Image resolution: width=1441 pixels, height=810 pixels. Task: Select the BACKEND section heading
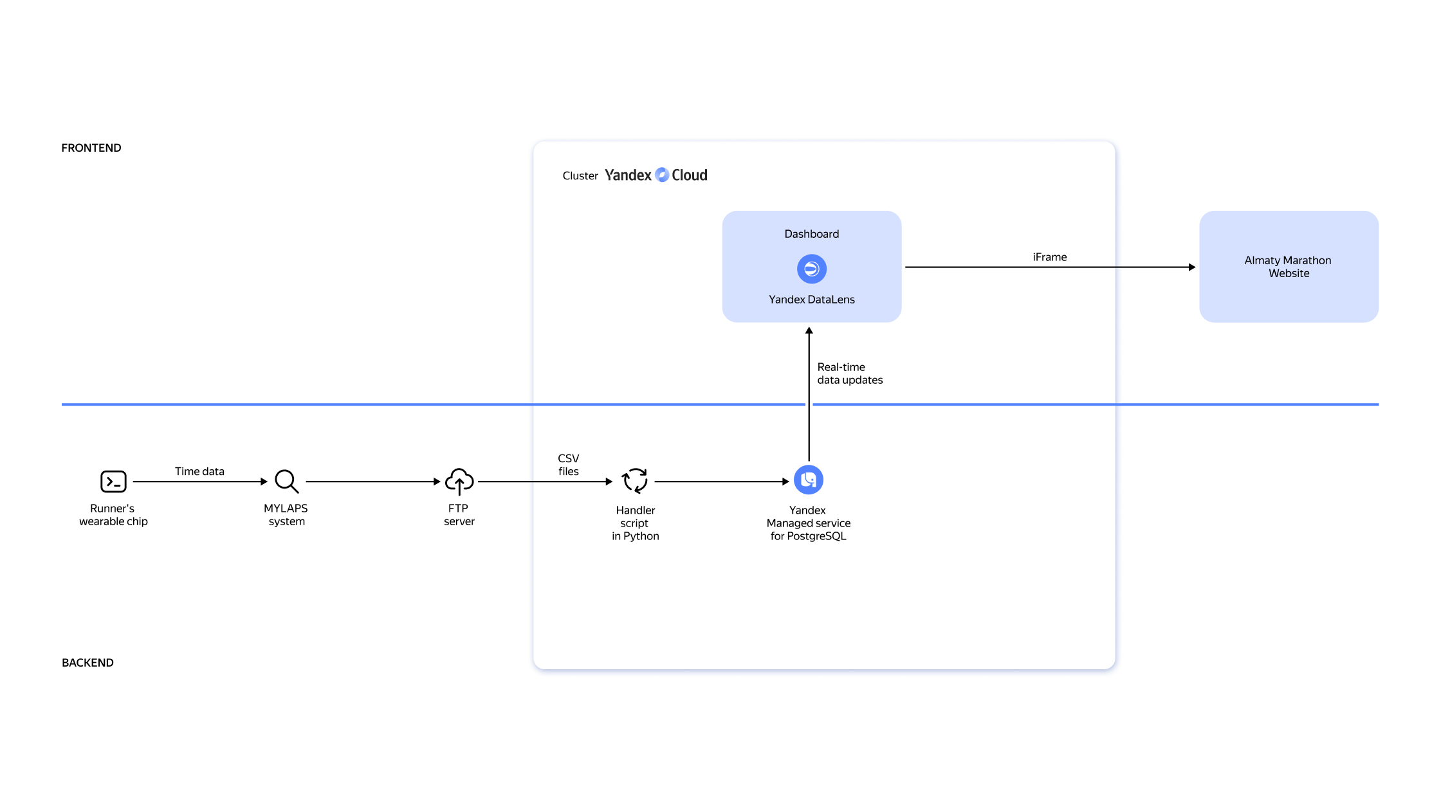(87, 663)
